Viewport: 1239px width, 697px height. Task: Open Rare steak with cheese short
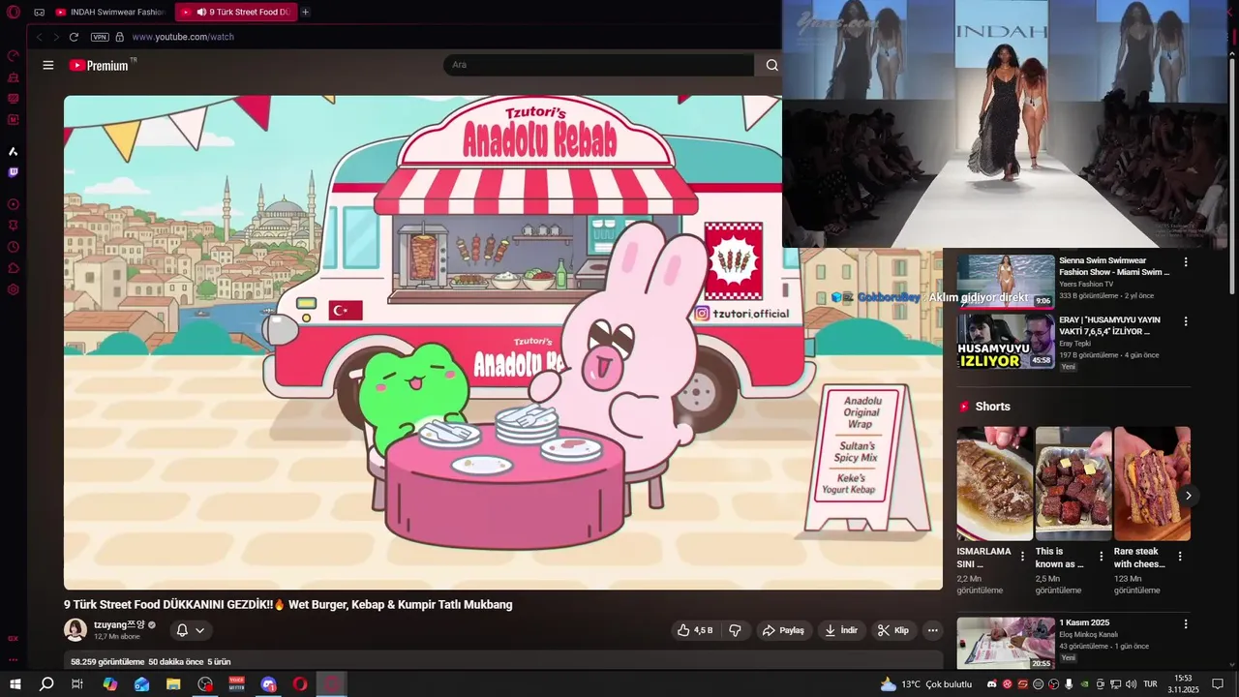coord(1152,483)
